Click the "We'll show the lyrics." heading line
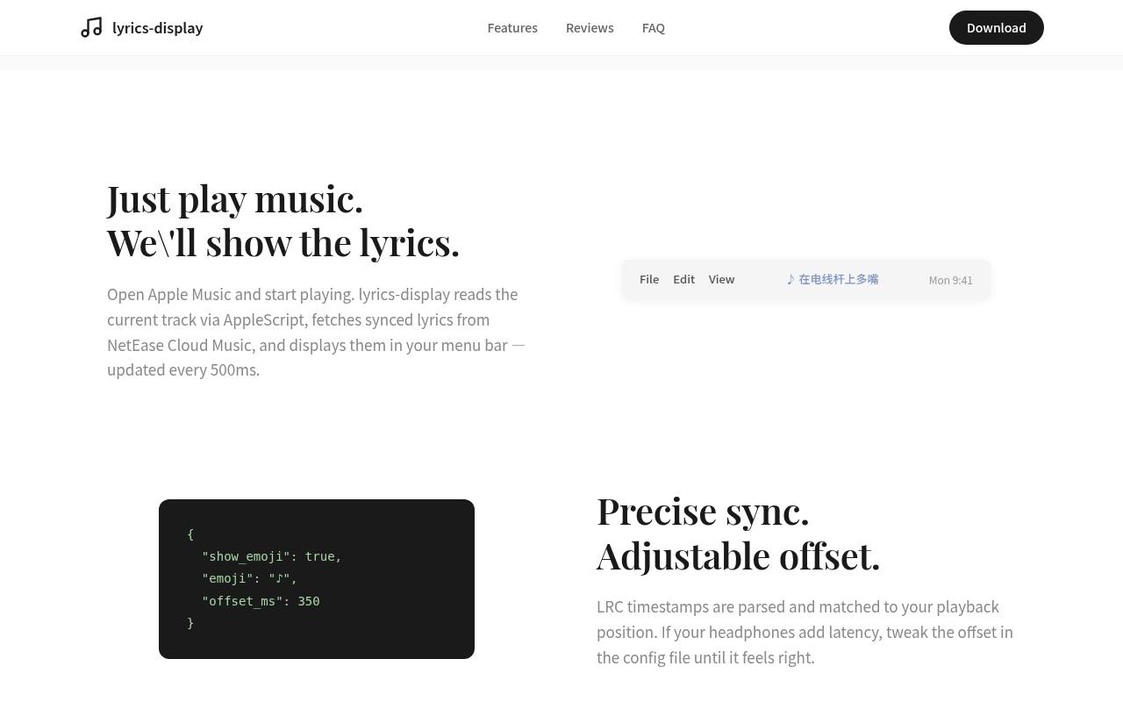The width and height of the screenshot is (1123, 702). pos(283,243)
